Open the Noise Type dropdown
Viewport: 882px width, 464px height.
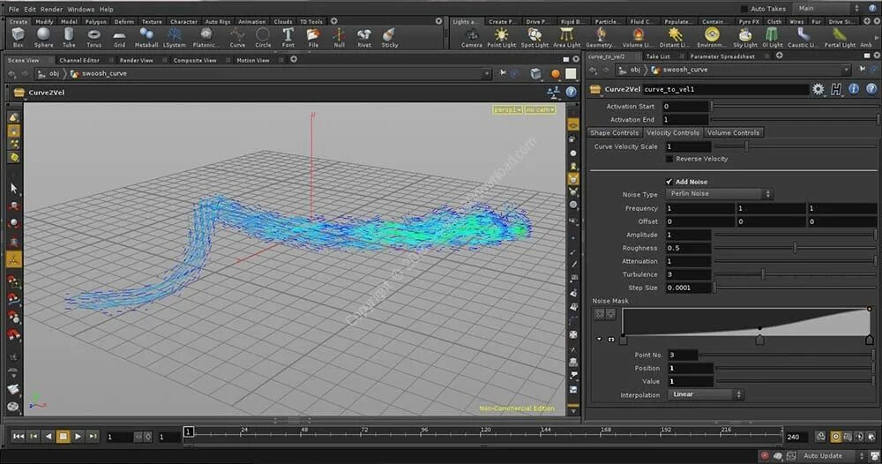click(719, 193)
